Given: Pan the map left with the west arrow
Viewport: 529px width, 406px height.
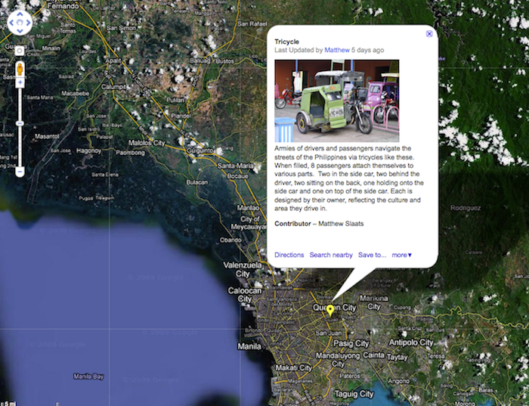Looking at the screenshot, I should tap(11, 23).
